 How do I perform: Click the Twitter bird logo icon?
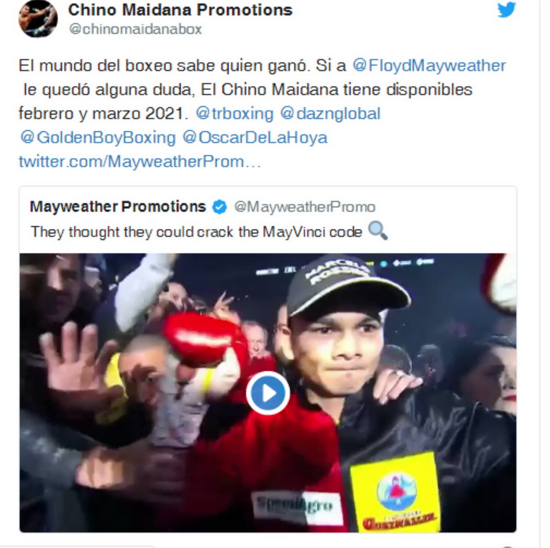tap(506, 9)
